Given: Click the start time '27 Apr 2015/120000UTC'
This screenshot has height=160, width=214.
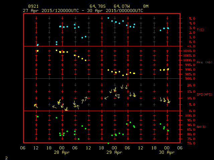Looking at the screenshot, I should coord(51,11).
